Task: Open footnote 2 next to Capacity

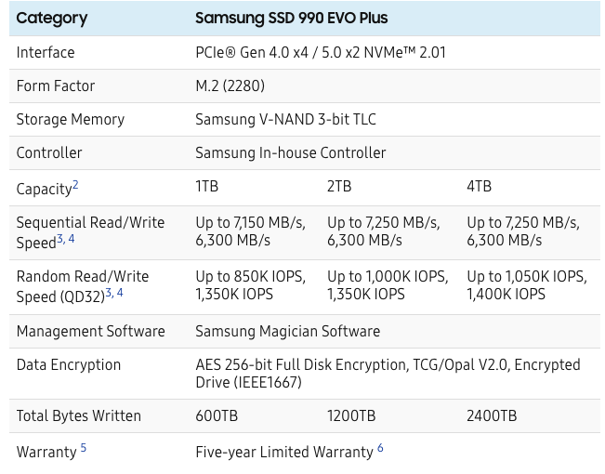Action: [75, 185]
